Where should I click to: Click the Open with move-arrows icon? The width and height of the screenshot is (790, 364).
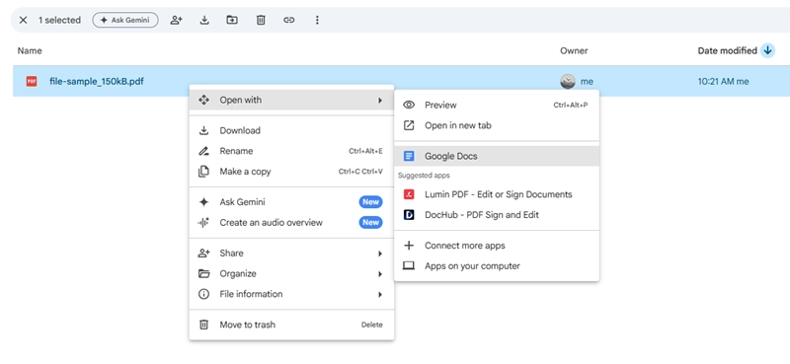(203, 101)
